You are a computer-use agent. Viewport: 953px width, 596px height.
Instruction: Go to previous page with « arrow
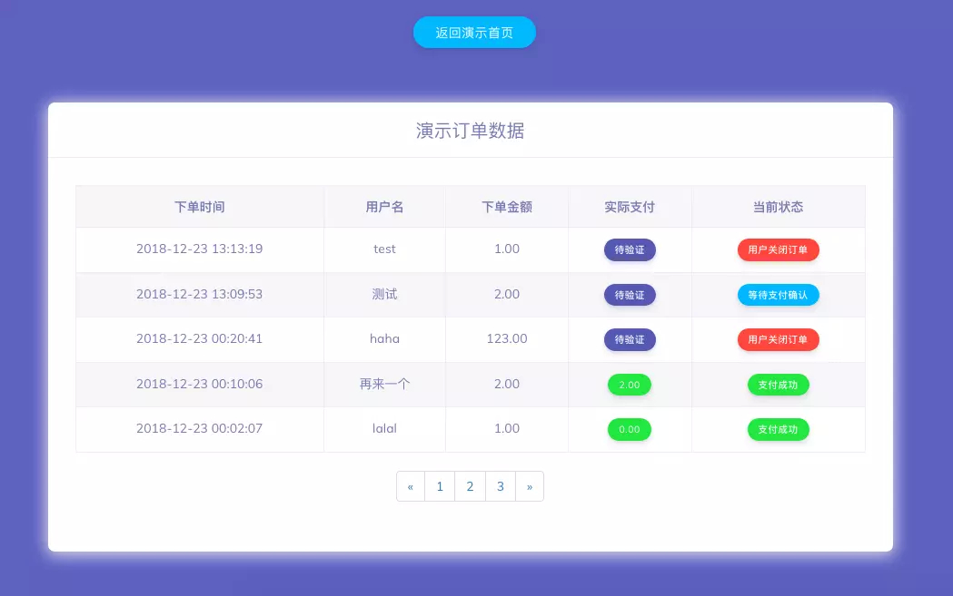tap(411, 486)
